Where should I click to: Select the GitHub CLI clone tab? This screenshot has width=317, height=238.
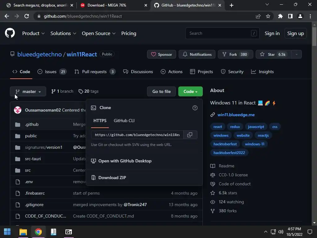coord(124,121)
